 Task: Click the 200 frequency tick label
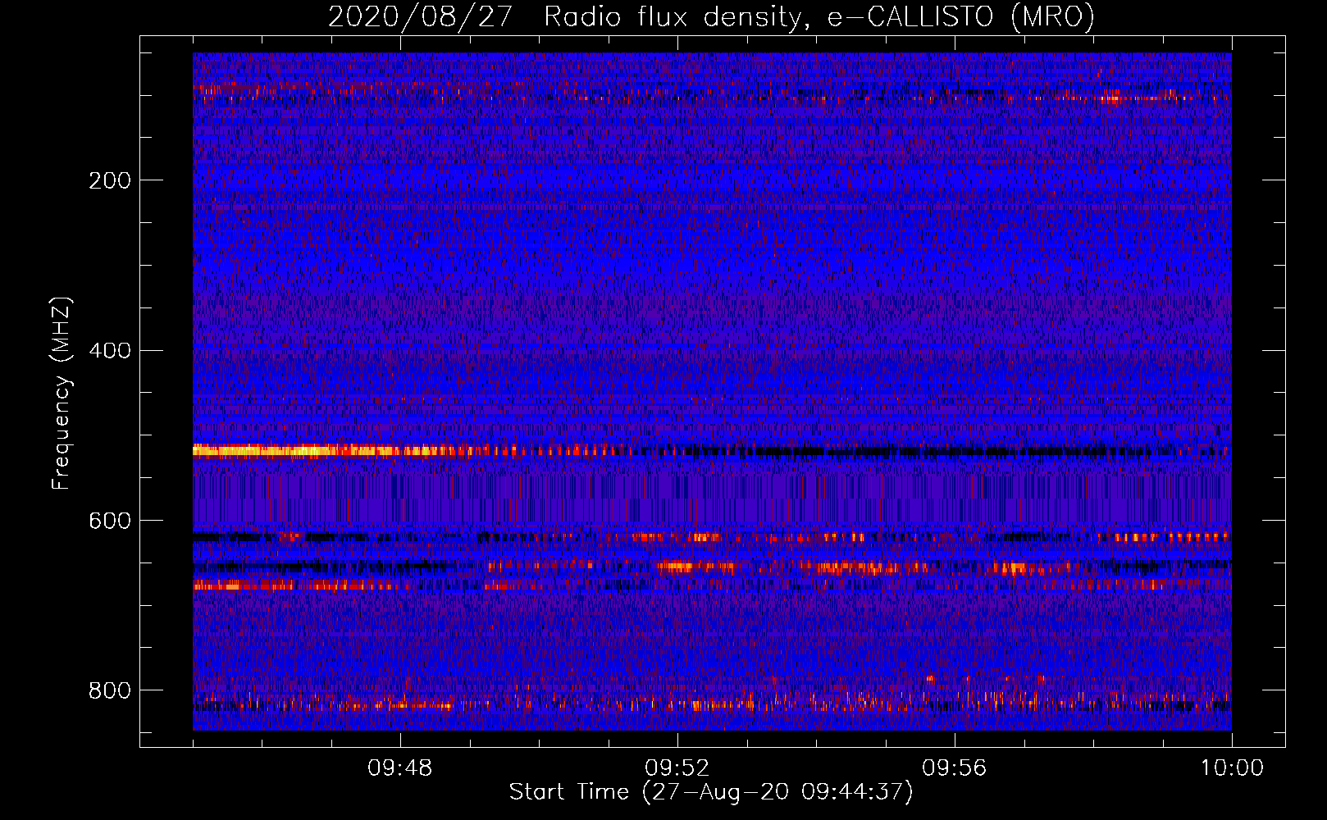(110, 180)
